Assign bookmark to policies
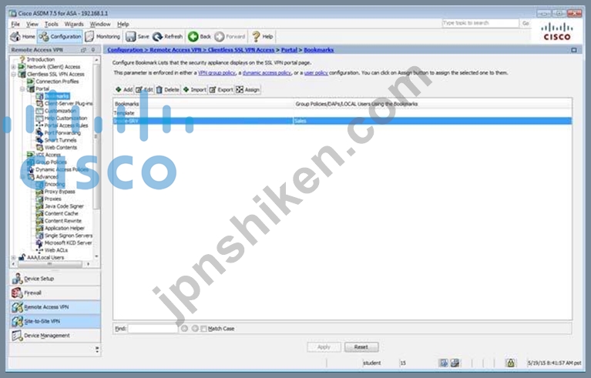591x378 pixels. click(x=247, y=89)
